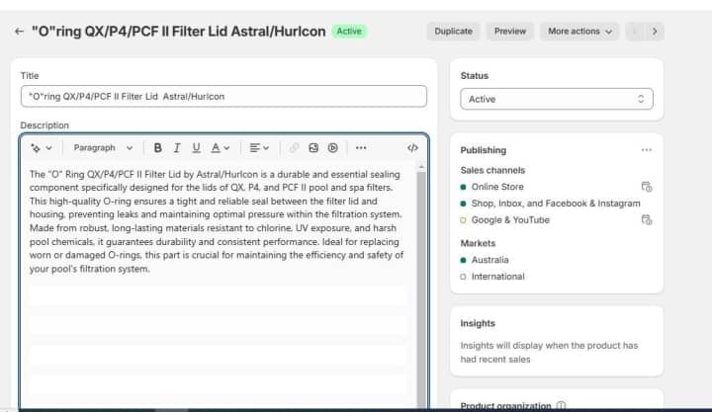Image resolution: width=712 pixels, height=412 pixels.
Task: Expand the Paragraph style dropdown
Action: (x=103, y=148)
